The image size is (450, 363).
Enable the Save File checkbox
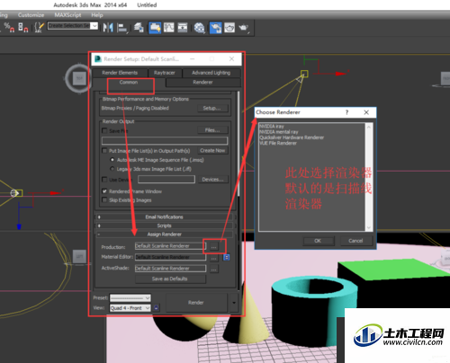pos(104,130)
